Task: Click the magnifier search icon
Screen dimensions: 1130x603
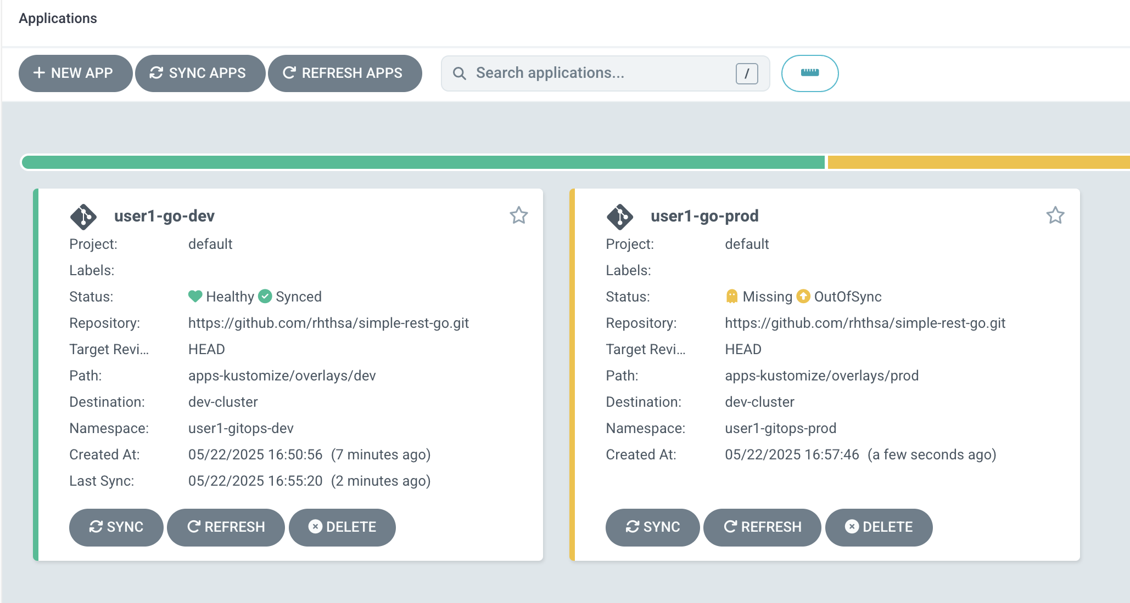Action: coord(460,73)
